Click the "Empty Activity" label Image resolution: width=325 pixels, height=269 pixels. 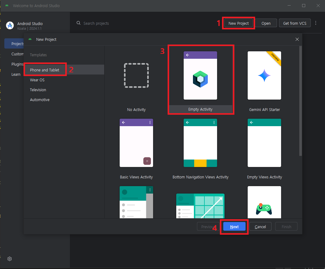point(200,109)
